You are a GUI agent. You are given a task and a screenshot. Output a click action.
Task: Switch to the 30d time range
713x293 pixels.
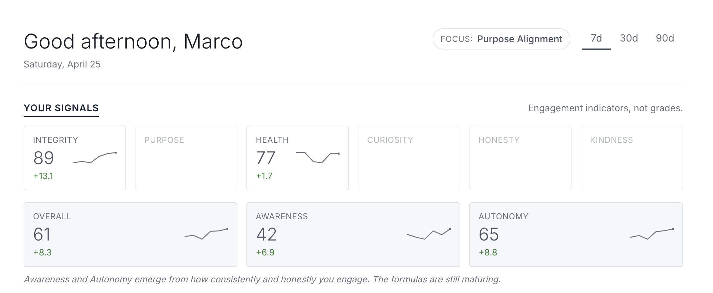click(x=629, y=39)
